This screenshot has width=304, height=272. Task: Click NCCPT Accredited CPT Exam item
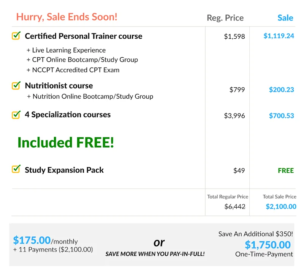73,70
